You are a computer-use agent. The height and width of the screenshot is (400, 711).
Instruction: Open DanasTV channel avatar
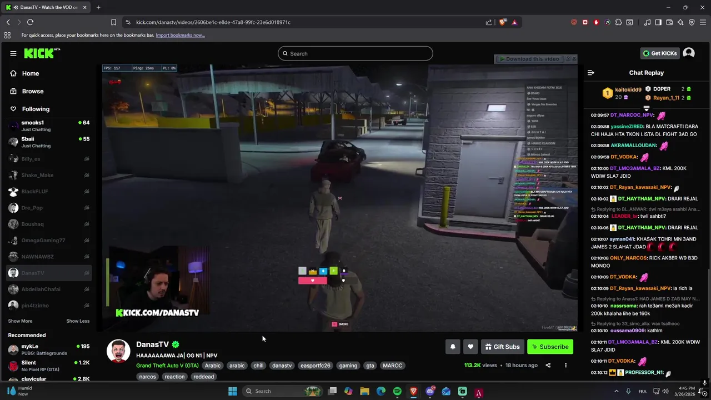118,351
